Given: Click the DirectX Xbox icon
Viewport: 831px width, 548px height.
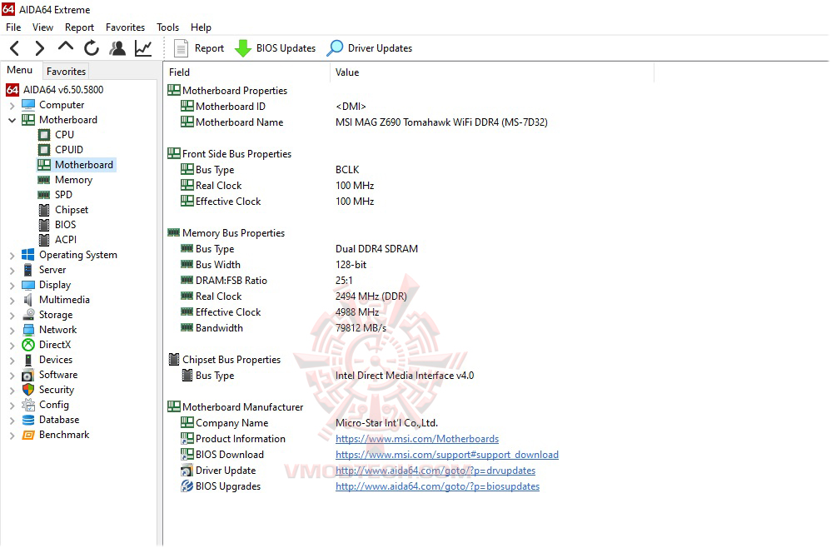Looking at the screenshot, I should pos(28,345).
